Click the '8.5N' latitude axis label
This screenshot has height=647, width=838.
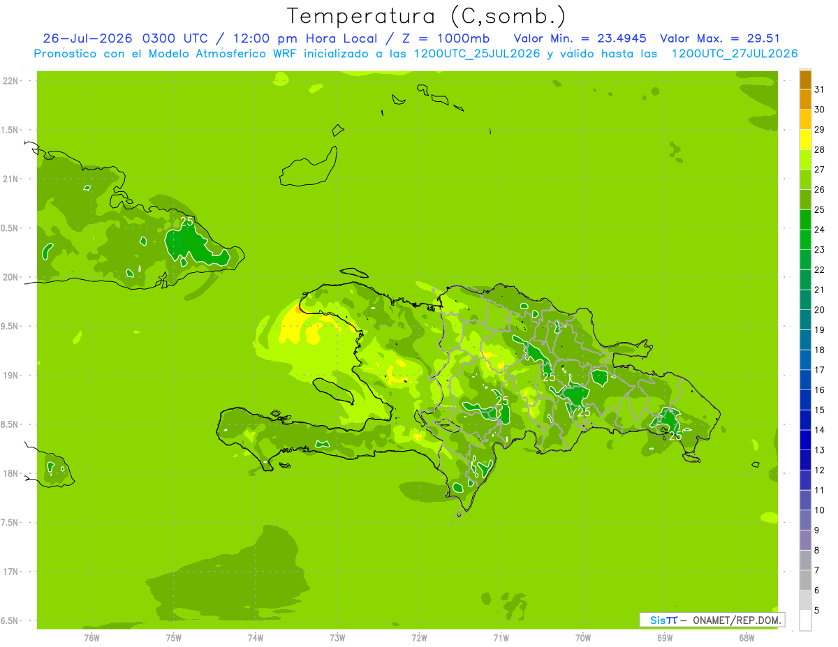click(x=10, y=424)
